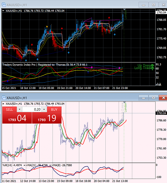The width and height of the screenshot is (167, 183).
Task: Click the 1761.60 level on lower price scale
Action: pos(161,148)
